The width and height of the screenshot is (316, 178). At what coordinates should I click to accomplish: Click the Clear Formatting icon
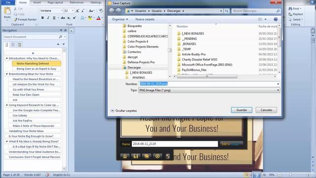point(101,11)
